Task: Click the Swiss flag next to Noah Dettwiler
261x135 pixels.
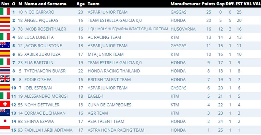Action: coord(5,105)
